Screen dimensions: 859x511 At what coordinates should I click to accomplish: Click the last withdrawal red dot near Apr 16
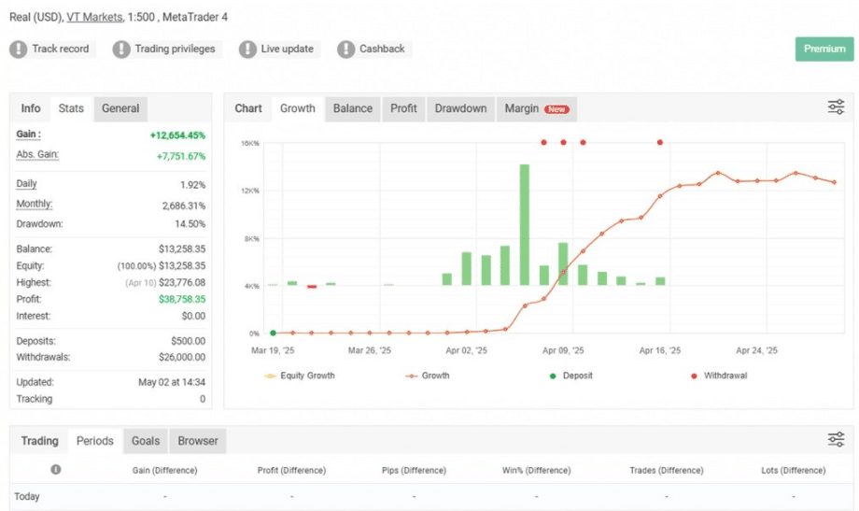click(x=659, y=143)
